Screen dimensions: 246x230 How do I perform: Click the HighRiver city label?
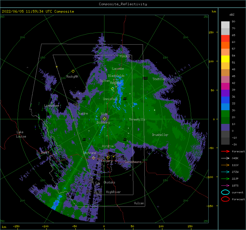(113, 192)
